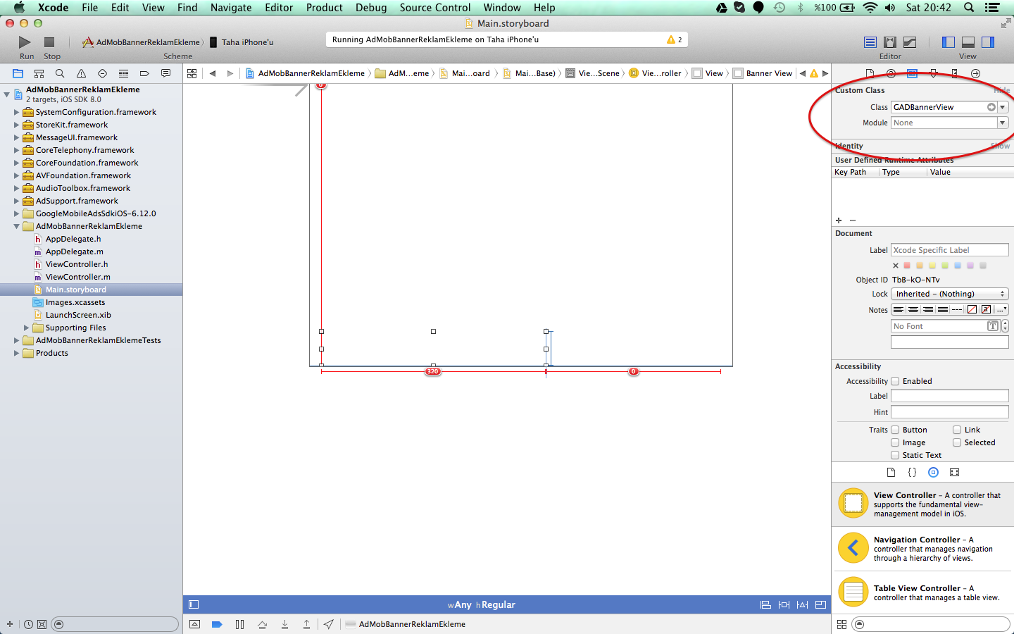1014x634 pixels.
Task: Open the Pin constraints menu
Action: 784,604
